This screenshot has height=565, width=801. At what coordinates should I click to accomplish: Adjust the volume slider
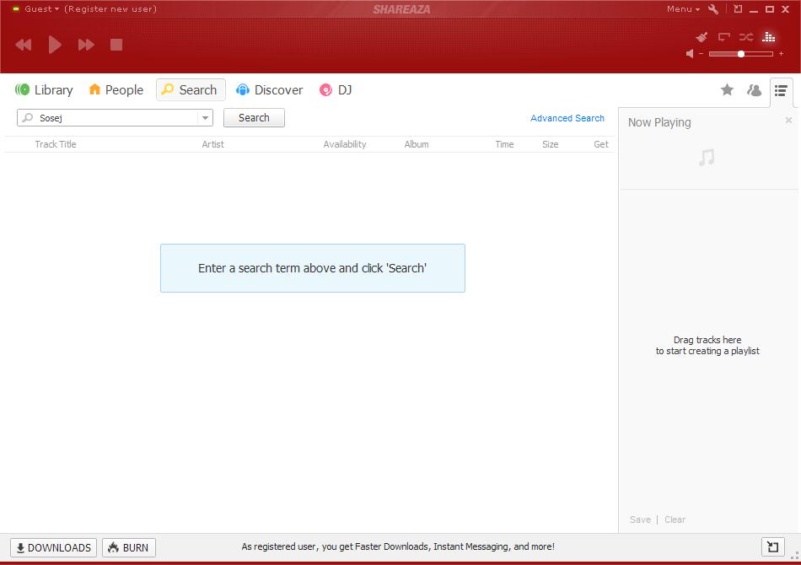coord(741,54)
